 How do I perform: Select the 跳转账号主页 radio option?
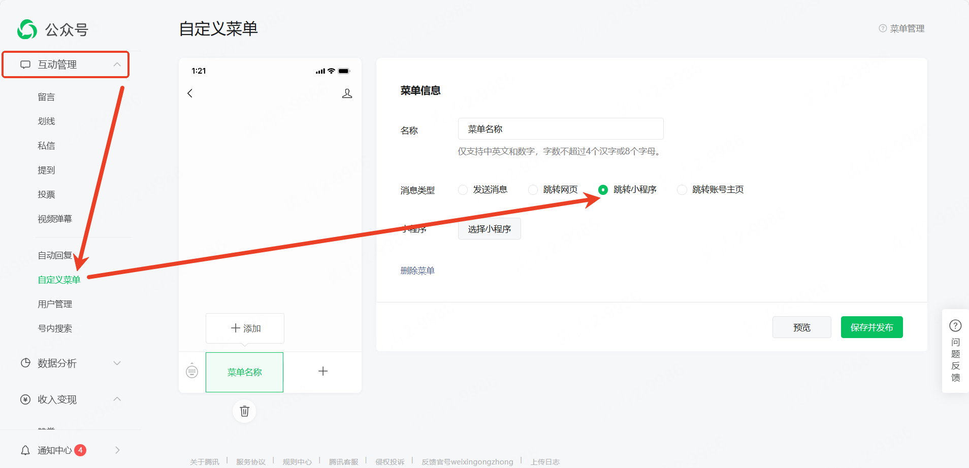pos(682,190)
